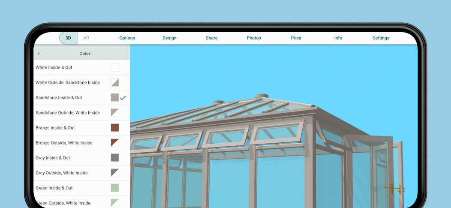
Task: Pick Grey Outside, White Inside swatch
Action: coord(114,173)
